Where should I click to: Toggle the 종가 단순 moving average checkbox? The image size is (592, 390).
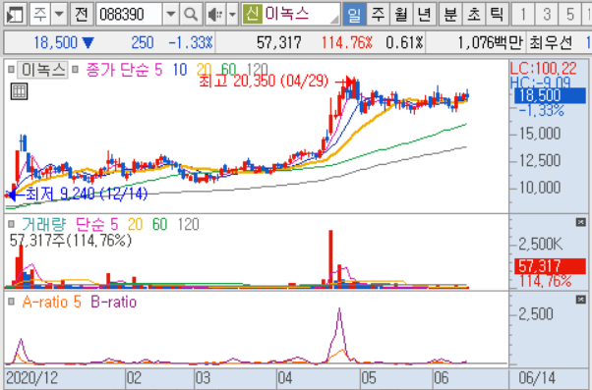click(x=75, y=70)
